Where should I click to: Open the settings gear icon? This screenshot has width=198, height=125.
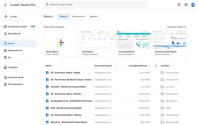pyautogui.click(x=186, y=5)
